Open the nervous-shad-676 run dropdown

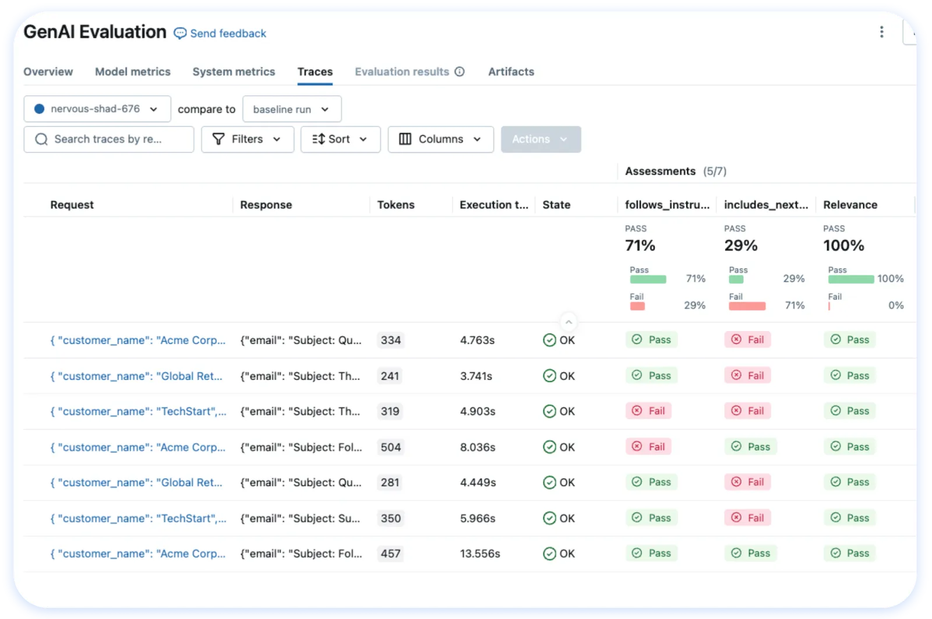pyautogui.click(x=97, y=109)
